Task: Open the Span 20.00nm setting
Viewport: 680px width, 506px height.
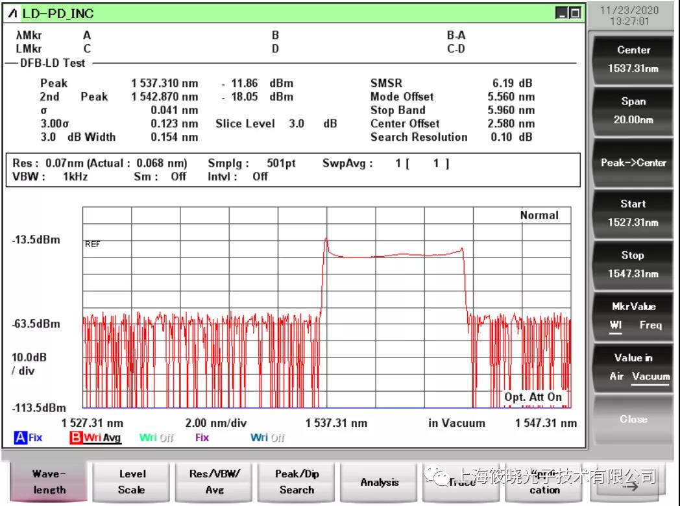Action: [x=633, y=110]
